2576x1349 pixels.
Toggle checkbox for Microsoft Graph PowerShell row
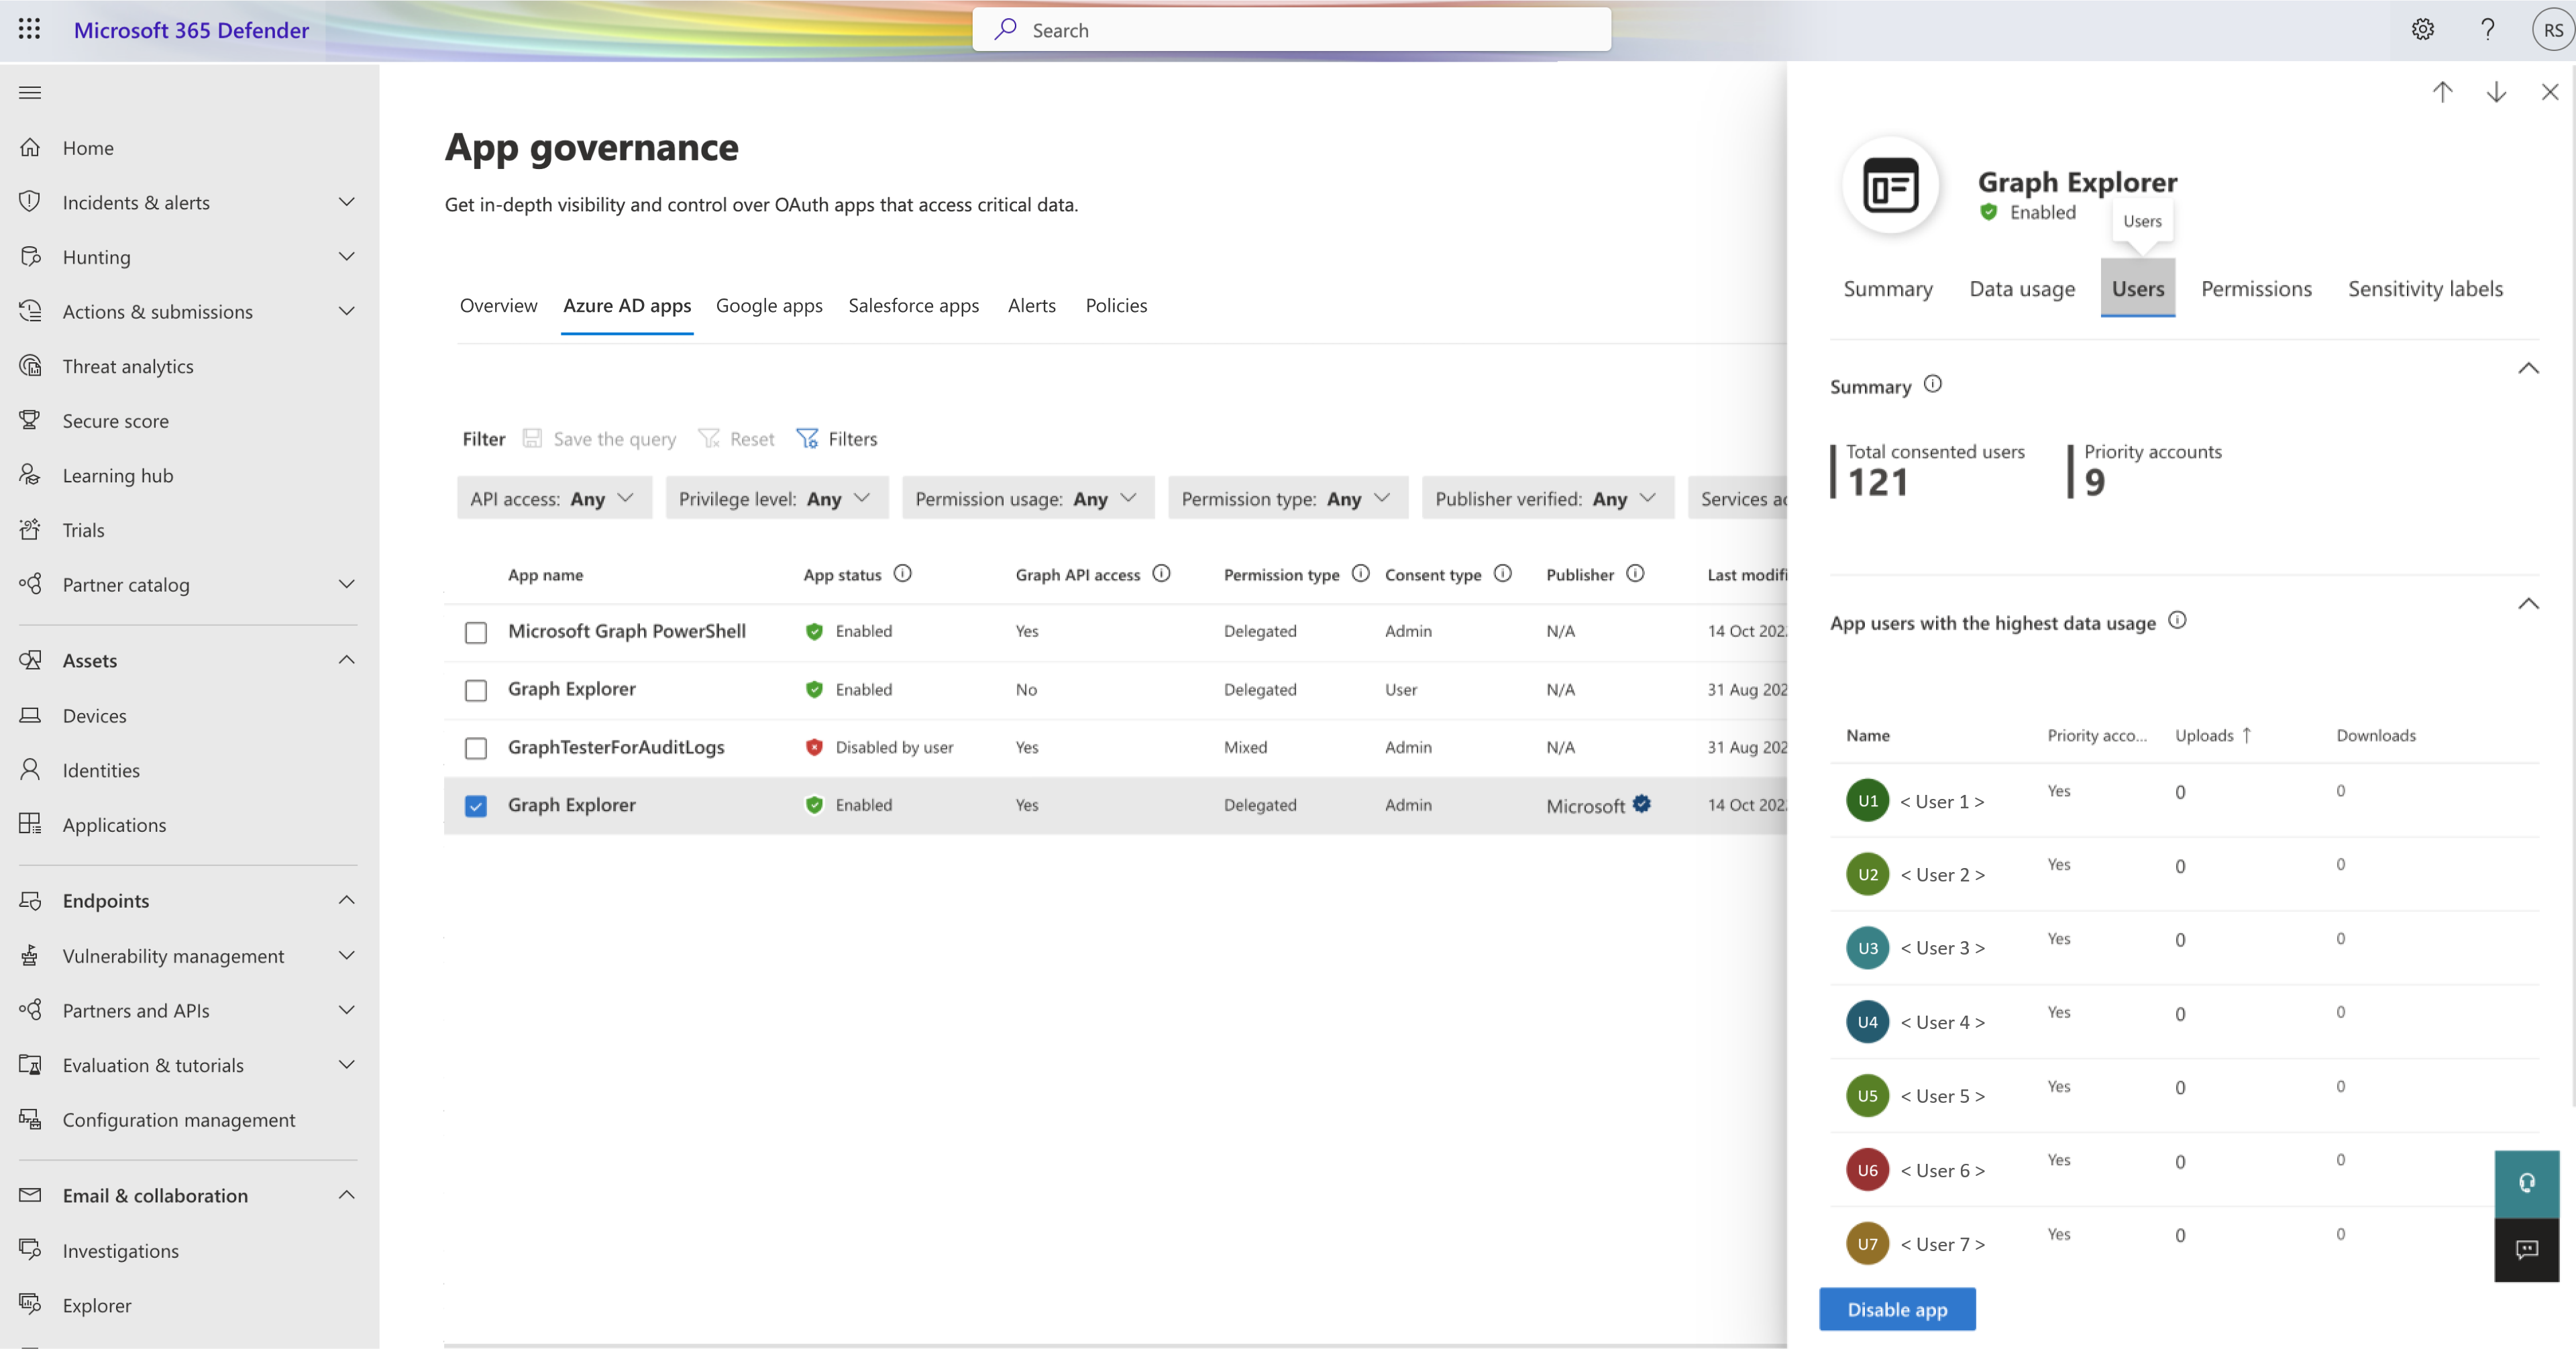477,630
